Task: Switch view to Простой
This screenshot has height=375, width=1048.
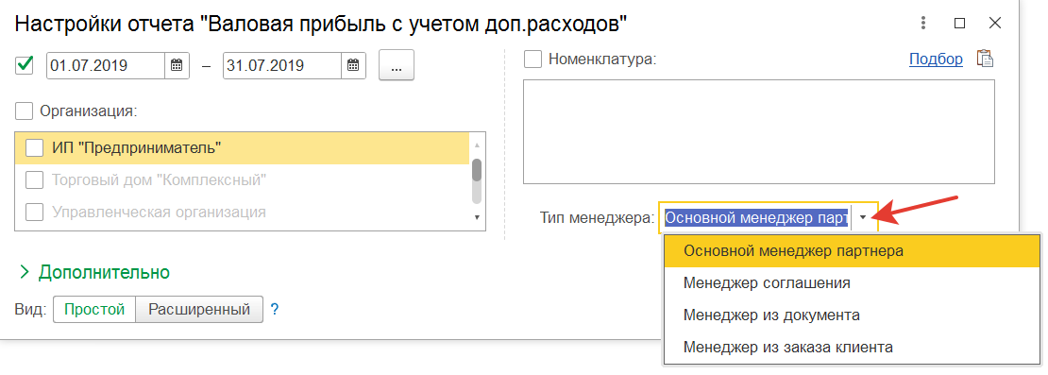Action: click(x=94, y=310)
